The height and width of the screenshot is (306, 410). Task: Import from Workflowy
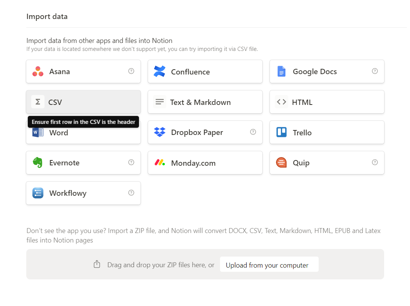coord(83,193)
